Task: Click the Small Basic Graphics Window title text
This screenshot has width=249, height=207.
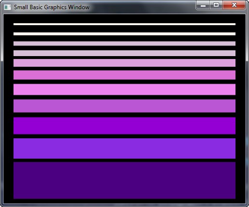Action: (52, 7)
